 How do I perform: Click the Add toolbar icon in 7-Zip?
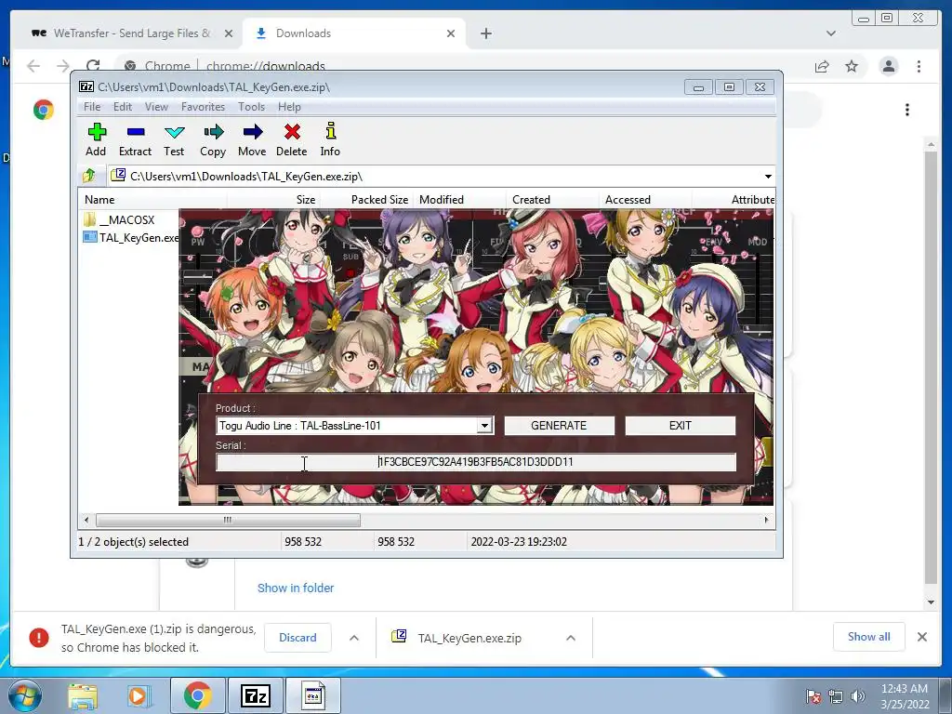point(96,139)
